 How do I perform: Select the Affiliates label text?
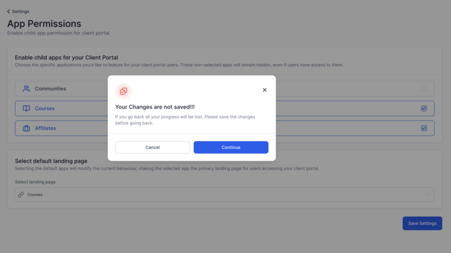(x=46, y=128)
